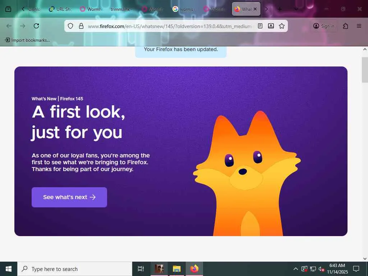Image resolution: width=368 pixels, height=276 pixels.
Task: Click the vertical scrollbar thumb
Action: click(365, 70)
